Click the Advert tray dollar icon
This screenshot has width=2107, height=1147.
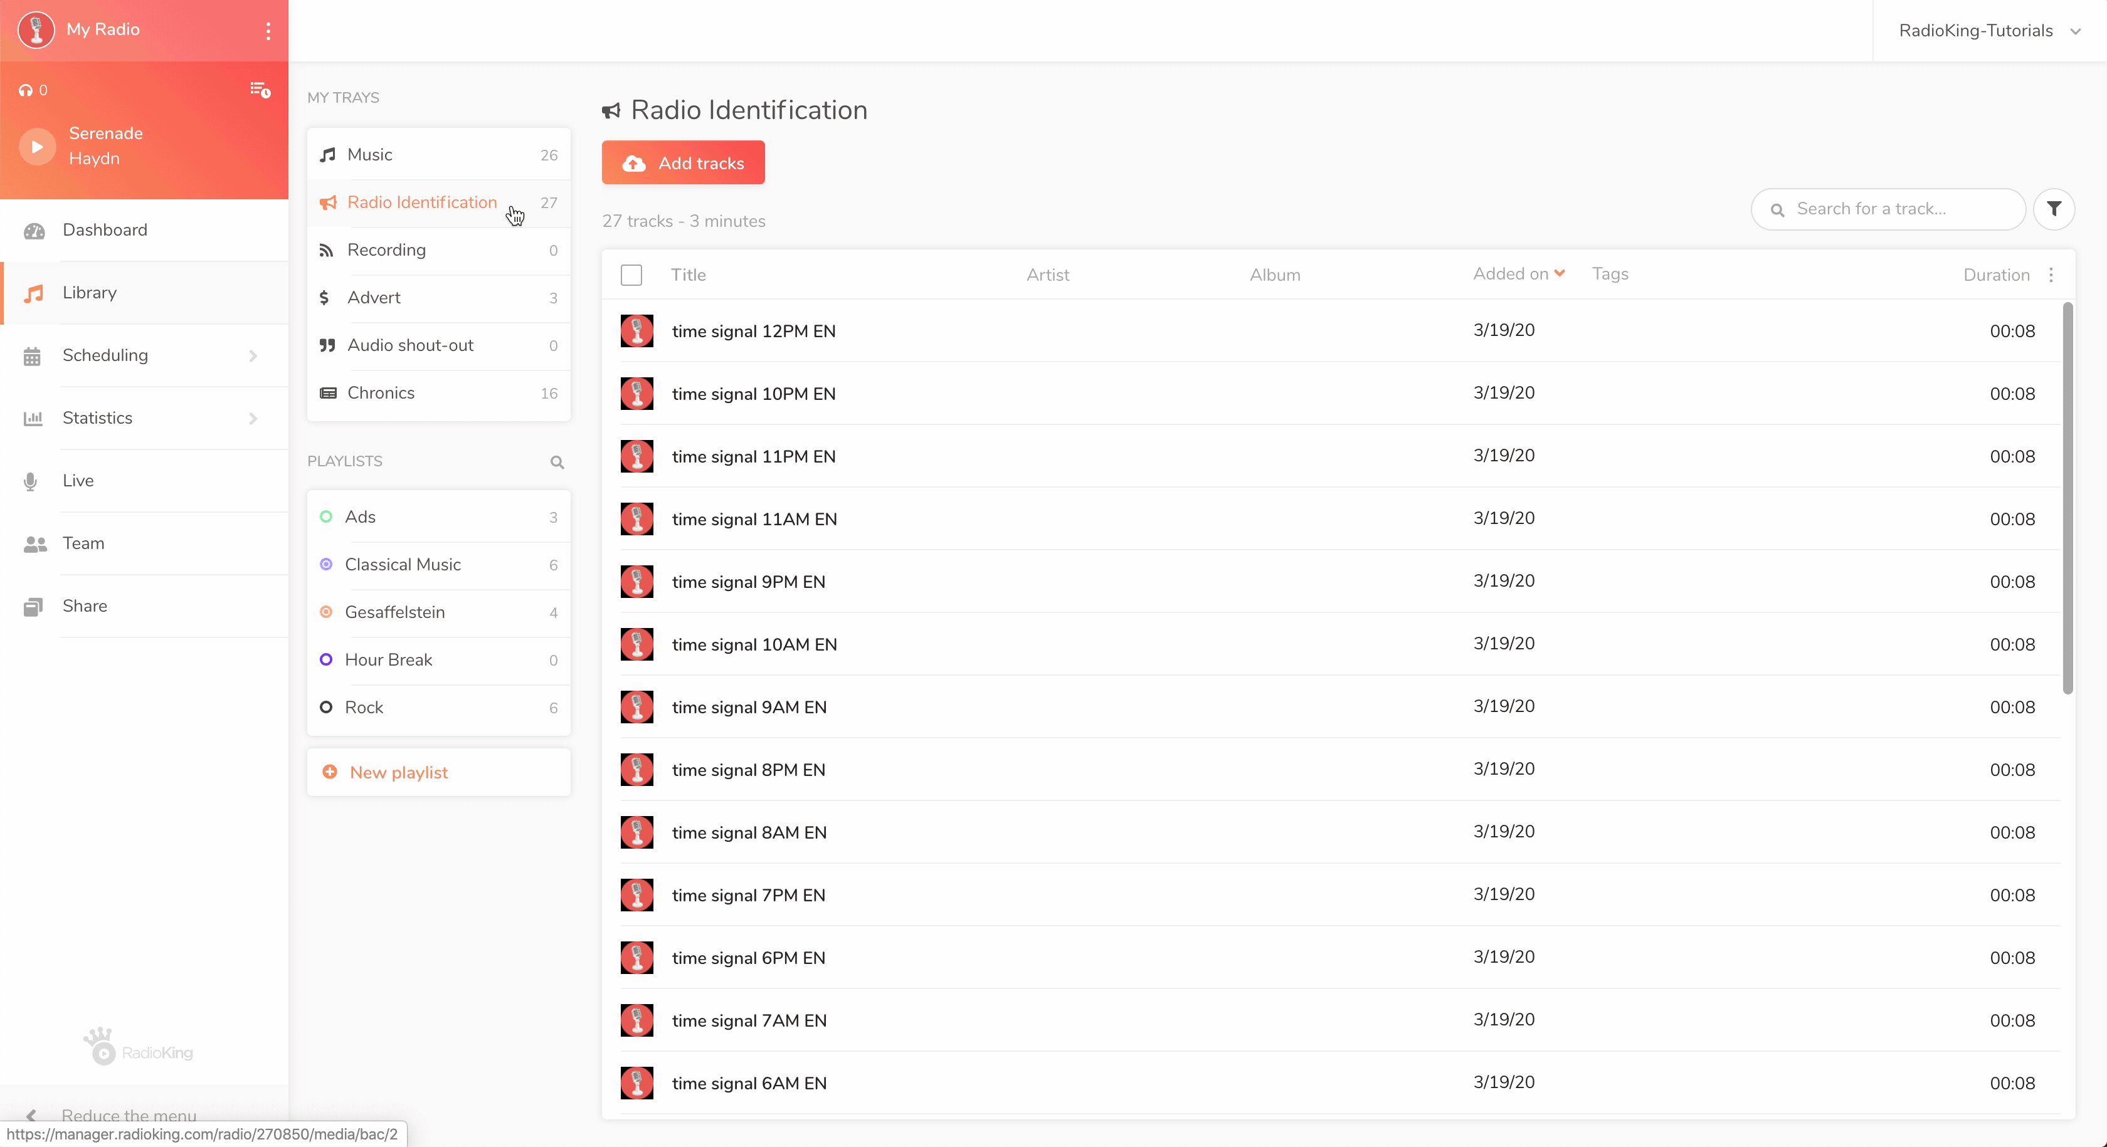[324, 298]
